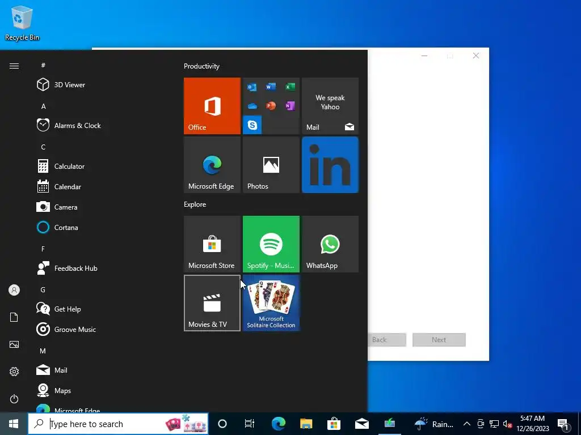581x435 pixels.
Task: Open the user account icon in Start sidebar
Action: [x=14, y=290]
